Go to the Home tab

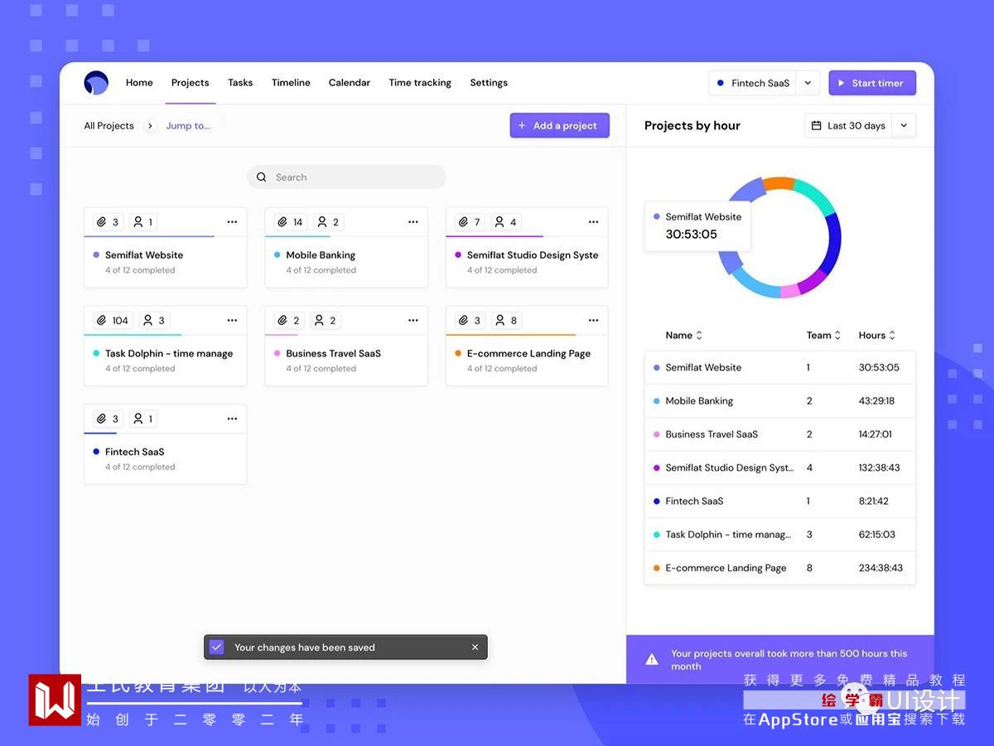pos(139,83)
